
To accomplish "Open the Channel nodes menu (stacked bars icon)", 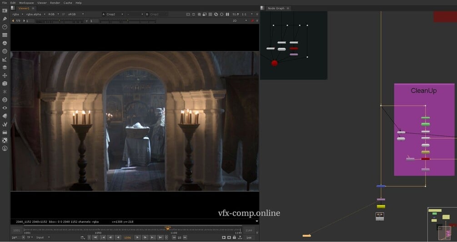I will 5,35.
